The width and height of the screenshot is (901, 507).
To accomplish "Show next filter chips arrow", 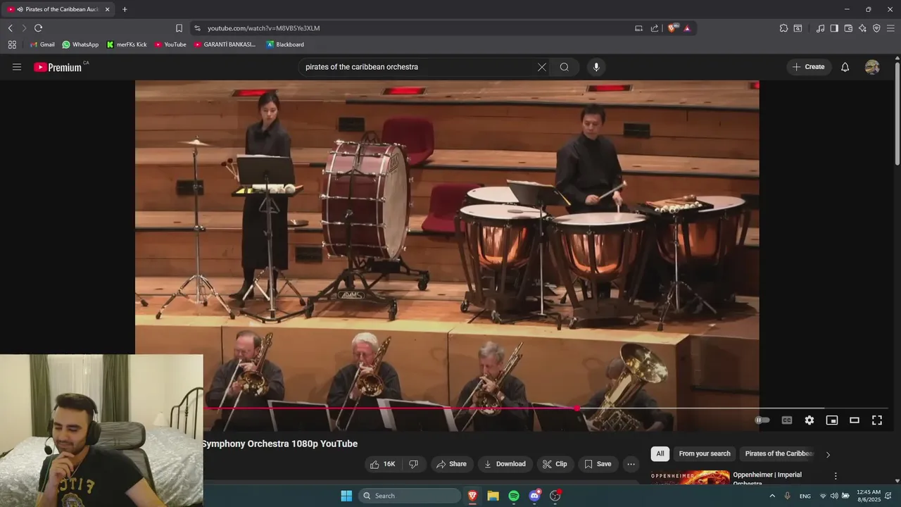I will (x=828, y=454).
